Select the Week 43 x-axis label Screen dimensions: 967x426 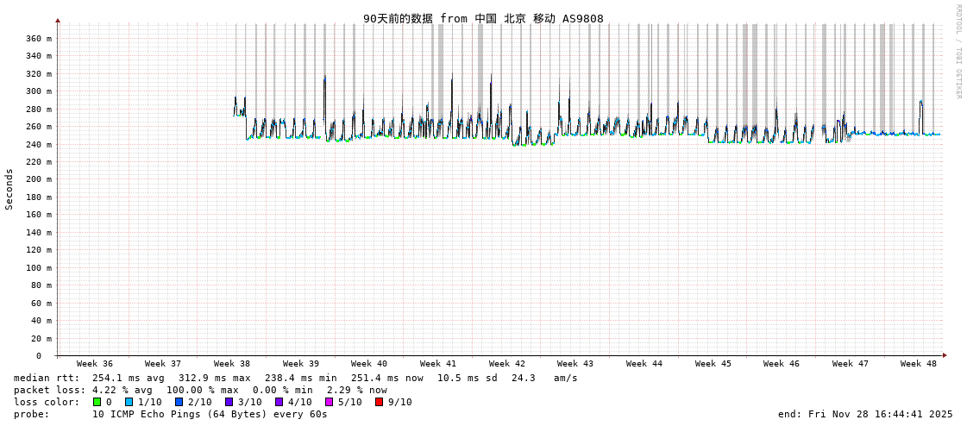(x=575, y=364)
